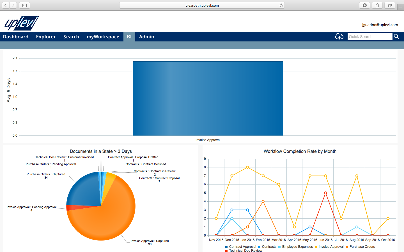The image size is (404, 252).
Task: Click the browser forward arrow
Action: (x=13, y=5)
